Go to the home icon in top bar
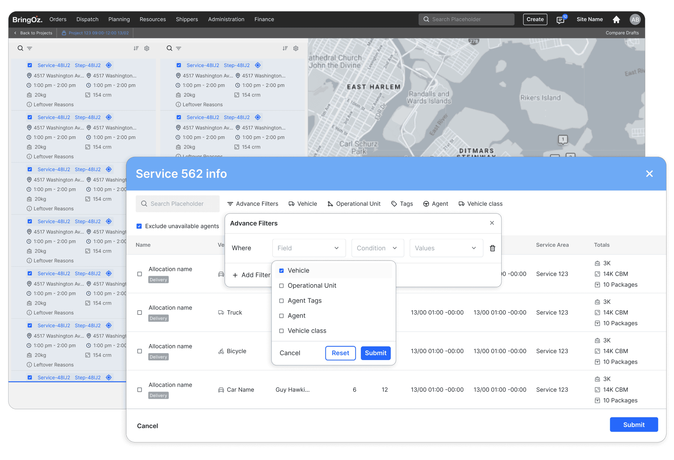 [616, 20]
